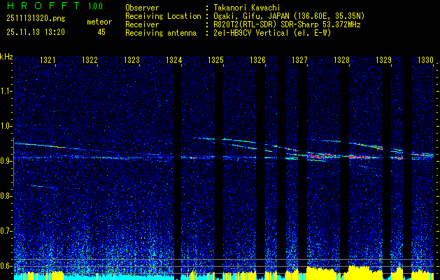The width and height of the screenshot is (440, 280).
Task: Select the 0.8 frequency tick label
Action: 6,196
